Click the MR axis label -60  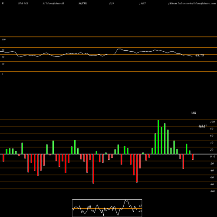[x=212, y=178]
